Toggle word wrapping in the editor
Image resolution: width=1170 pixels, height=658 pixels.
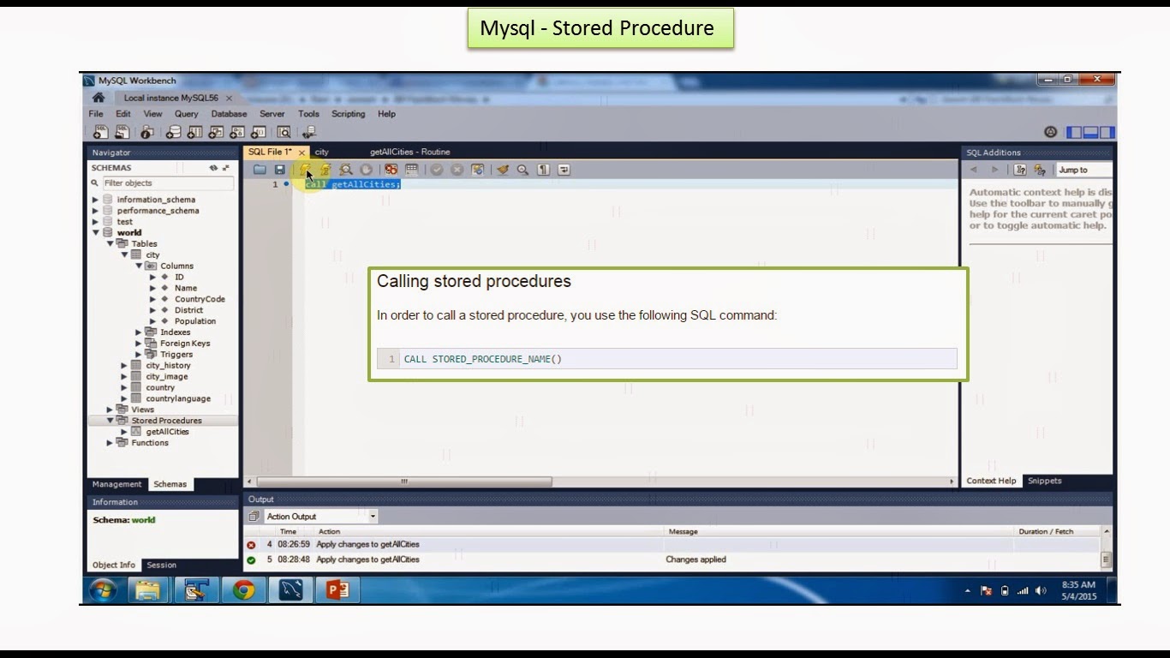coord(564,170)
